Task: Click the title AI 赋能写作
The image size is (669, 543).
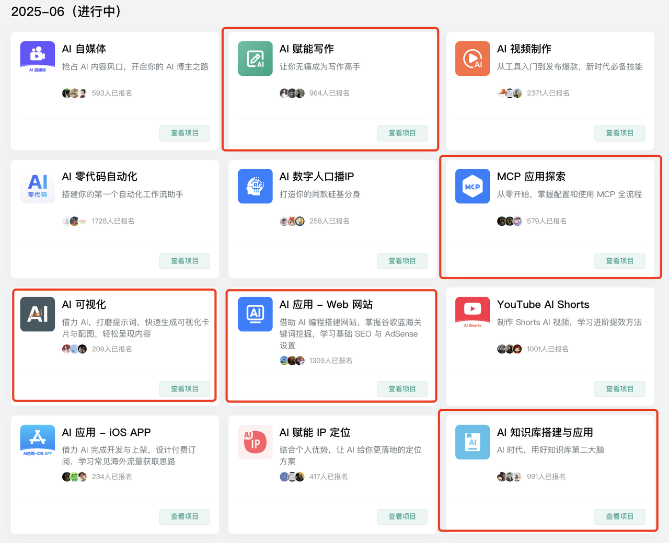Action: [x=307, y=49]
